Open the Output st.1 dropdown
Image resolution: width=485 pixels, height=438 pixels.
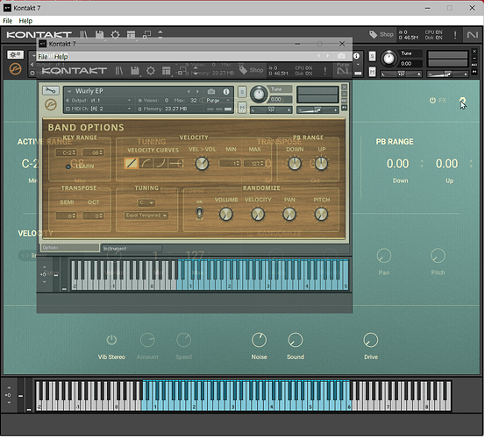point(99,101)
